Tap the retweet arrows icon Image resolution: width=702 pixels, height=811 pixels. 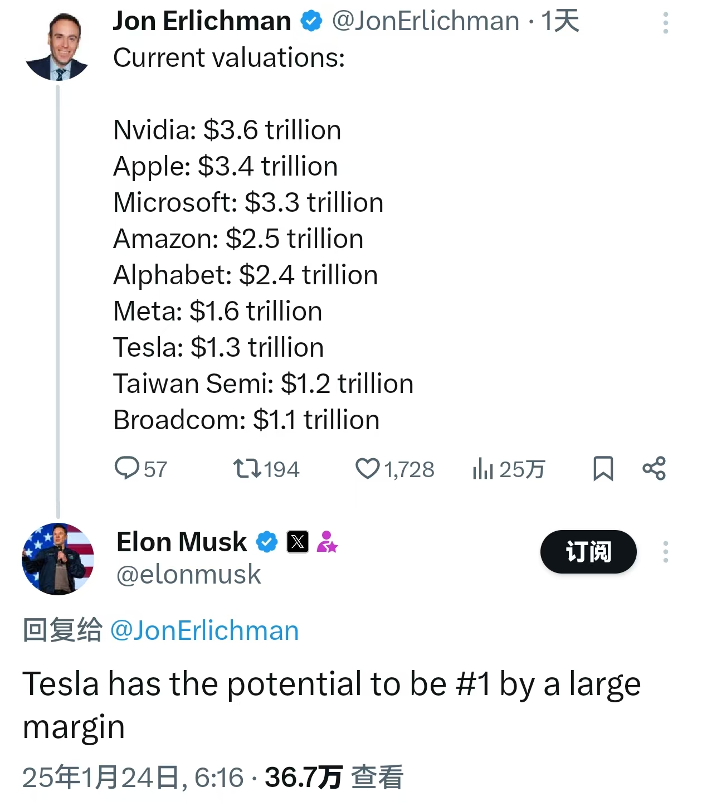247,468
